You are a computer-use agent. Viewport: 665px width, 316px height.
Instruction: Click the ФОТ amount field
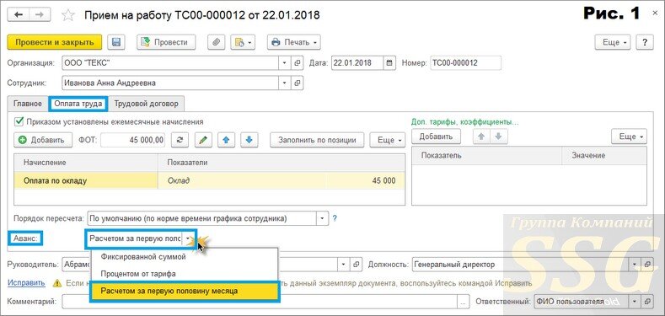[132, 140]
